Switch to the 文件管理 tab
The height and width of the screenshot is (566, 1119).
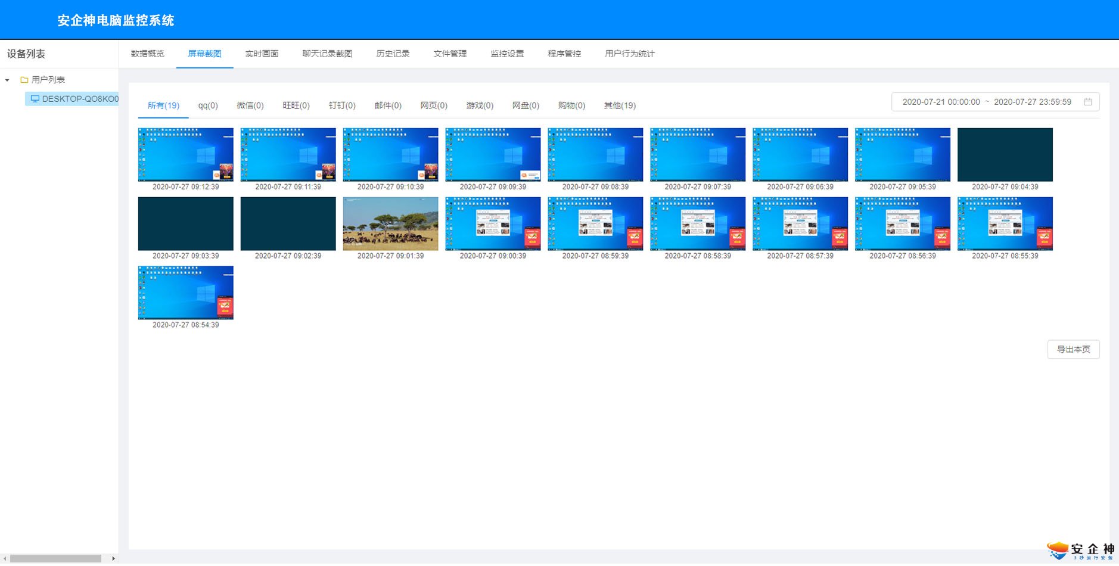tap(450, 54)
